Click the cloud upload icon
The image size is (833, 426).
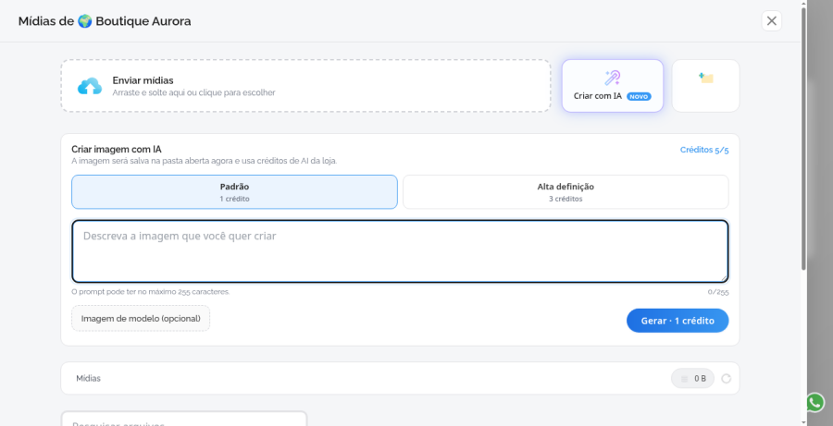(89, 86)
